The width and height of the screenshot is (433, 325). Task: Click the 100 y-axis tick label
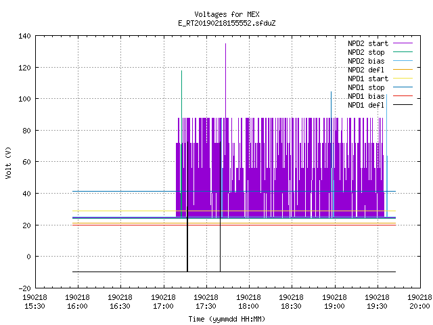click(24, 99)
